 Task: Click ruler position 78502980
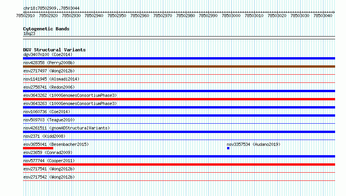click(185, 16)
